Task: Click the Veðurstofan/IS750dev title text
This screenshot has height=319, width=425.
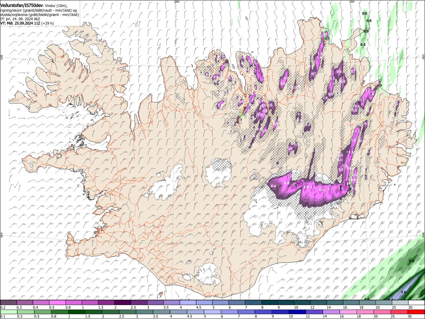Action: (22, 6)
